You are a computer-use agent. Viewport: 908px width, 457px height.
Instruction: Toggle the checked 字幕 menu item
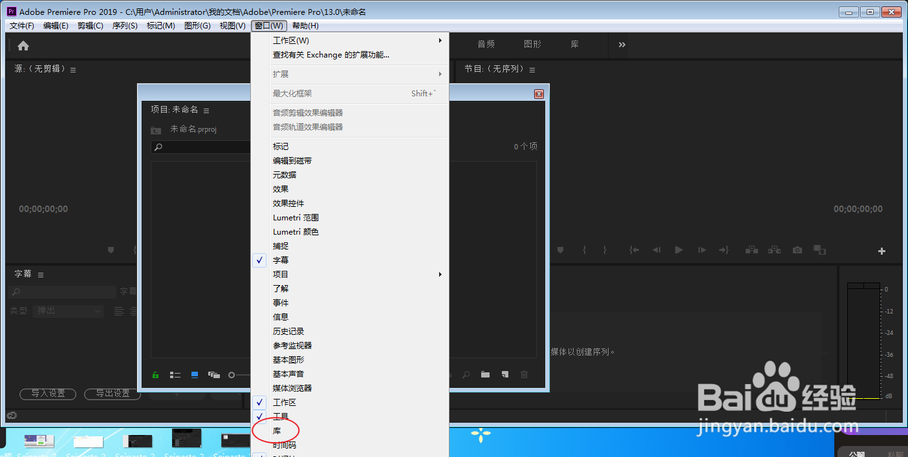(x=350, y=260)
